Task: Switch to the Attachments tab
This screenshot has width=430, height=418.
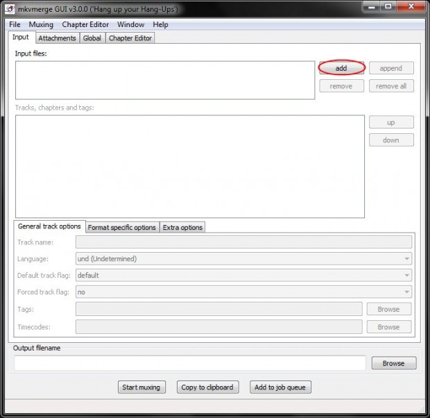Action: tap(57, 38)
